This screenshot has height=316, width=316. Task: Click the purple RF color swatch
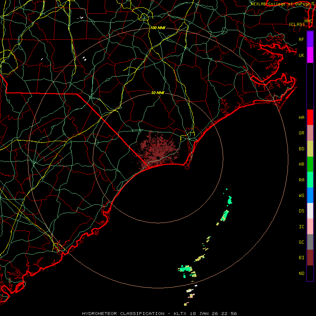310,39
